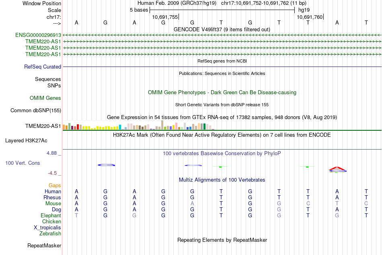The height and width of the screenshot is (255, 382).
Task: Click the 4.88 PhyloP upper limit value
Action: click(x=51, y=153)
